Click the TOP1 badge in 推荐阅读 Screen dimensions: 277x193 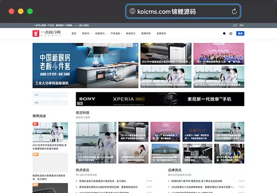[36, 124]
